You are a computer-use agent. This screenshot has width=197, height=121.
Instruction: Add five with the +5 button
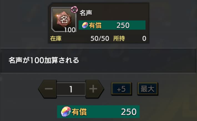click(121, 89)
